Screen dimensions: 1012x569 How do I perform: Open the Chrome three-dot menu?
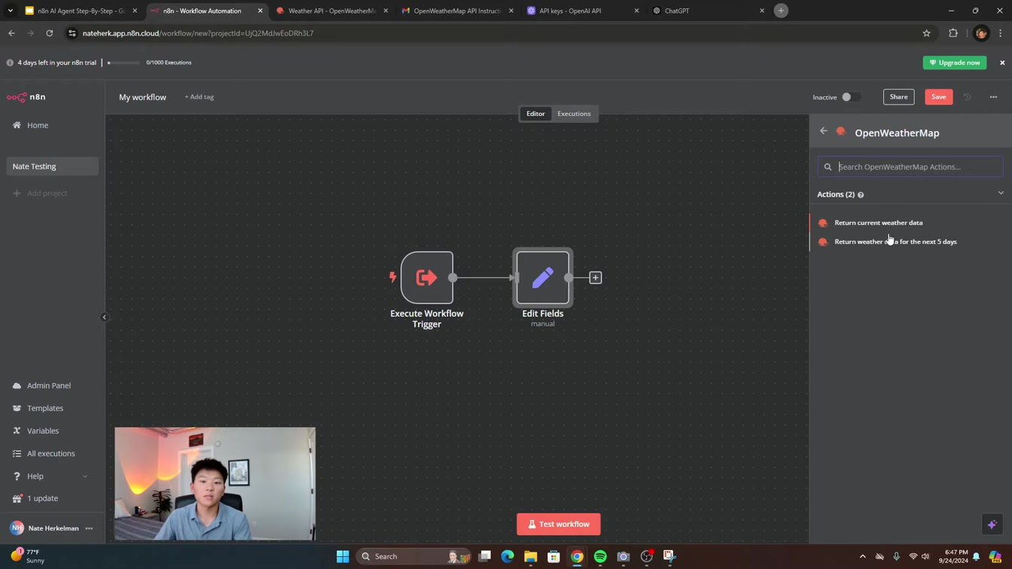pyautogui.click(x=1001, y=33)
